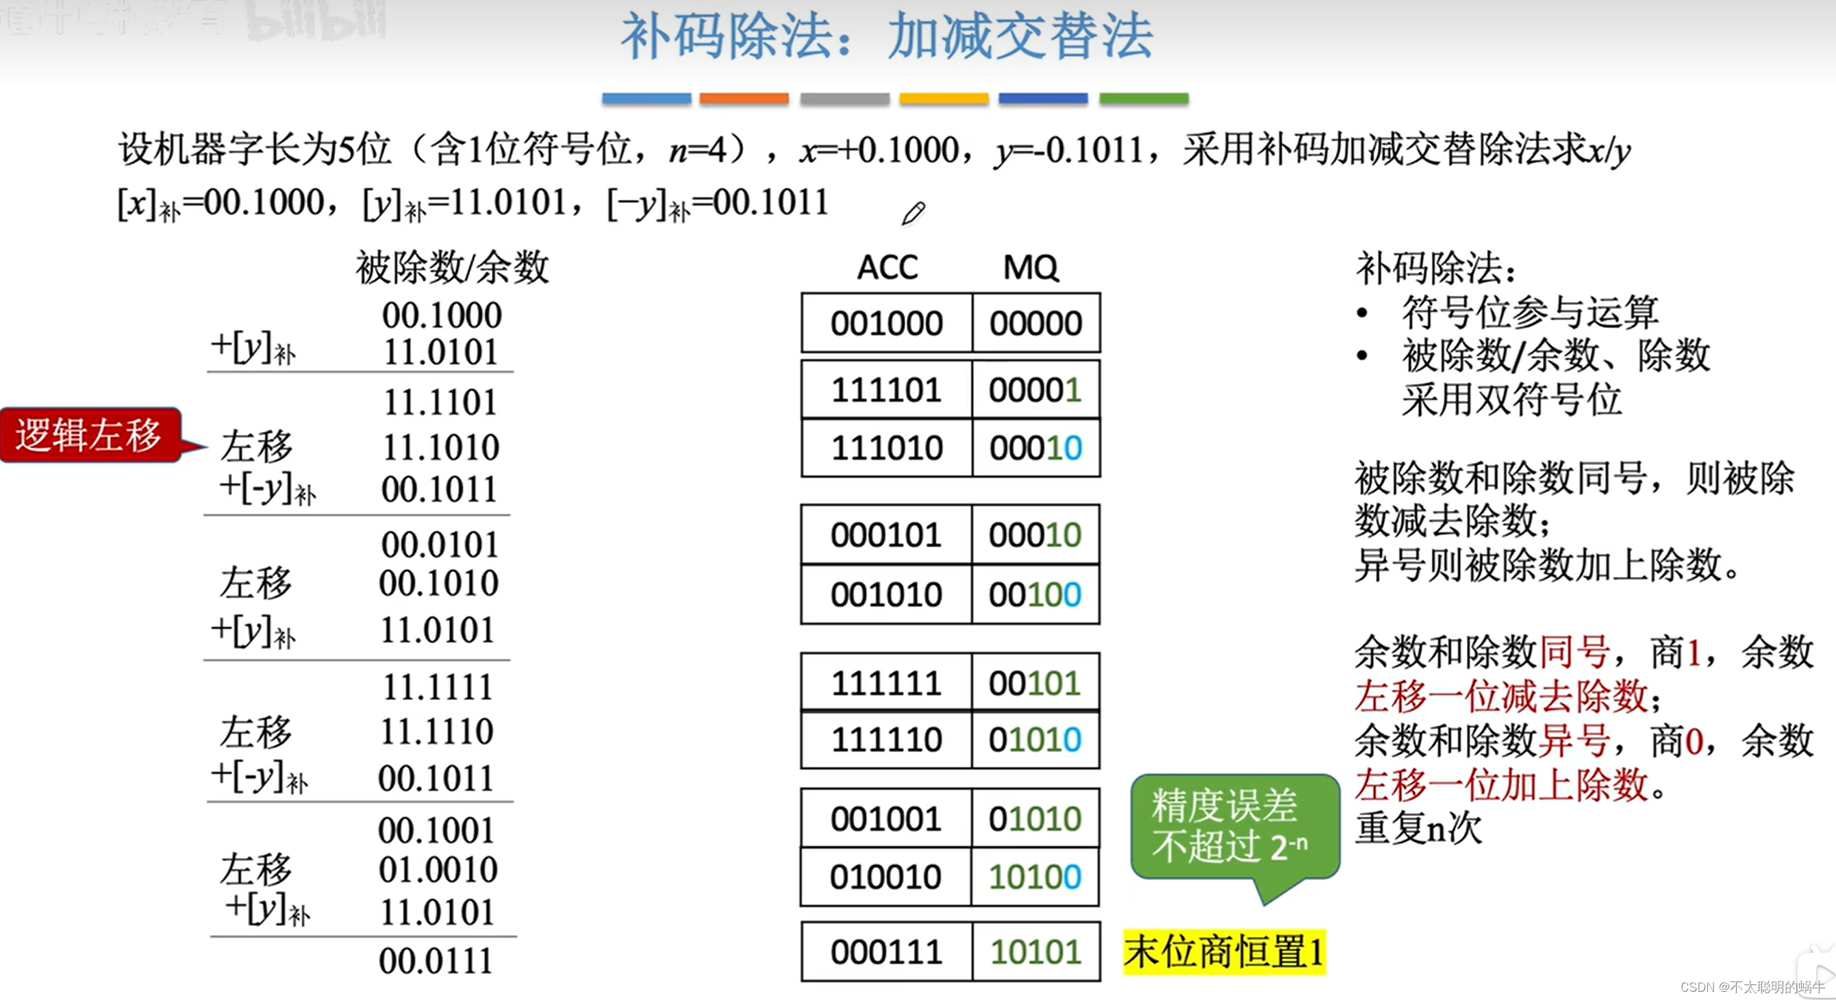Click the light blue title bar segment

(x=646, y=99)
